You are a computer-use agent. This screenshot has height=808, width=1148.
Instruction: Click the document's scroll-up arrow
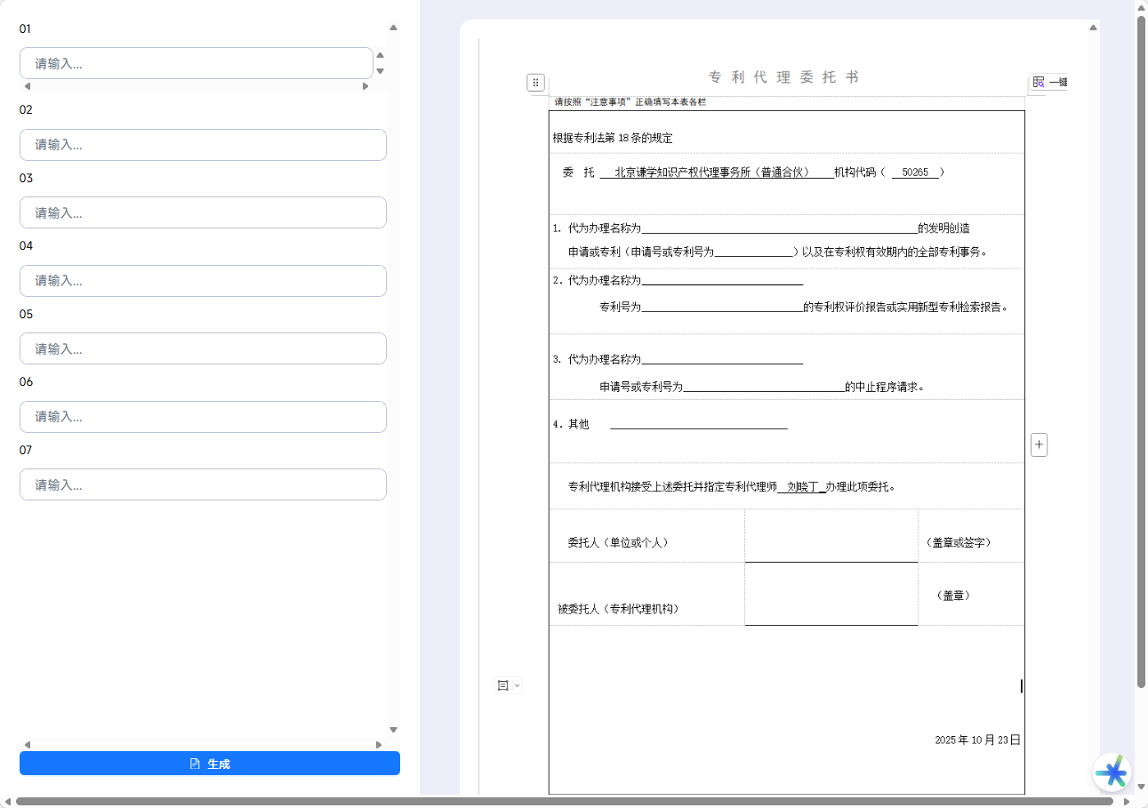click(1093, 28)
